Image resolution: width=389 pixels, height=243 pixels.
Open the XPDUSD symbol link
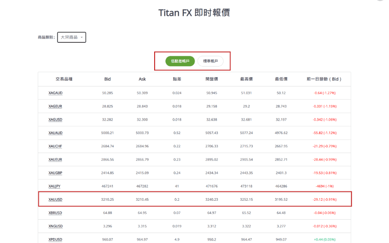tap(55, 240)
